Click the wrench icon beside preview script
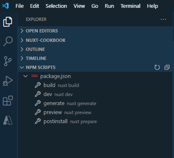The image size is (174, 158). pos(38,112)
